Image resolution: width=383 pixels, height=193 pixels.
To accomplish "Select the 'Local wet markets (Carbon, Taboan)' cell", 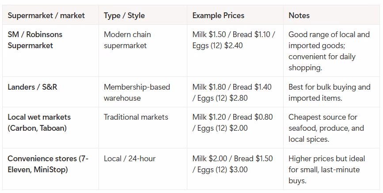I will 39,122.
